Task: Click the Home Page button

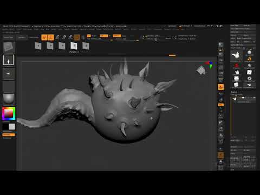Action: pyautogui.click(x=9, y=37)
